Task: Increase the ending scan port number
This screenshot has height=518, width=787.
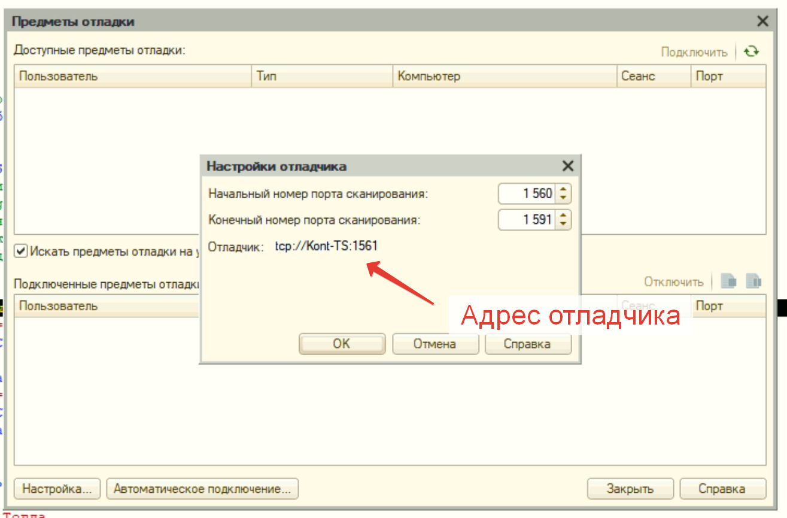Action: [x=563, y=216]
